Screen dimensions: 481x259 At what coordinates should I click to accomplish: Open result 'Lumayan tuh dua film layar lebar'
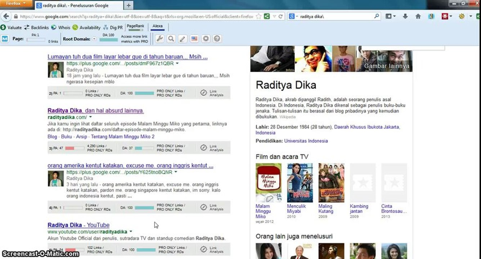coord(127,56)
